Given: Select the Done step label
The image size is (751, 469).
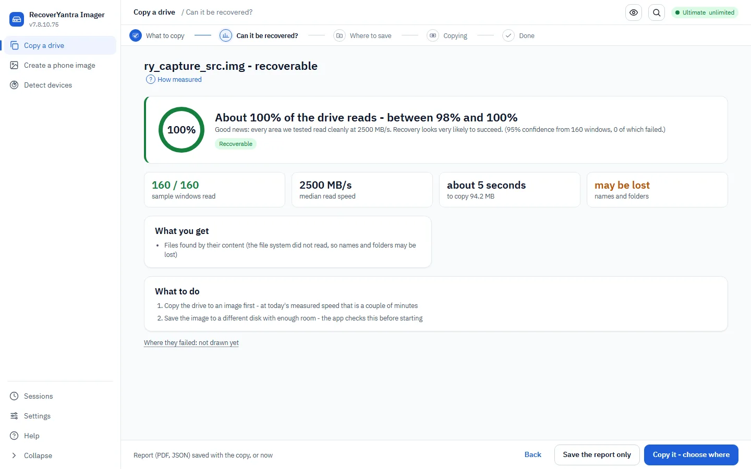Looking at the screenshot, I should click(x=527, y=35).
